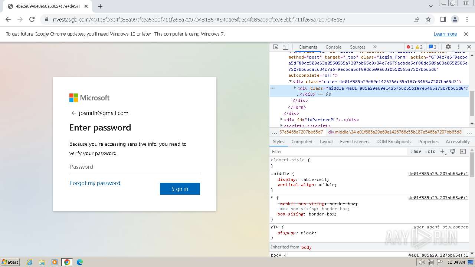Image resolution: width=475 pixels, height=267 pixels.
Task: Switch to the Sources tab
Action: click(x=358, y=47)
